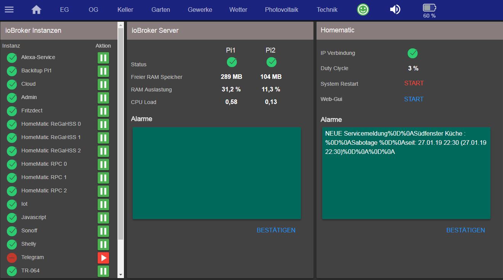Pause the Backitup Pi1 instance
503x280 pixels.
tap(103, 71)
